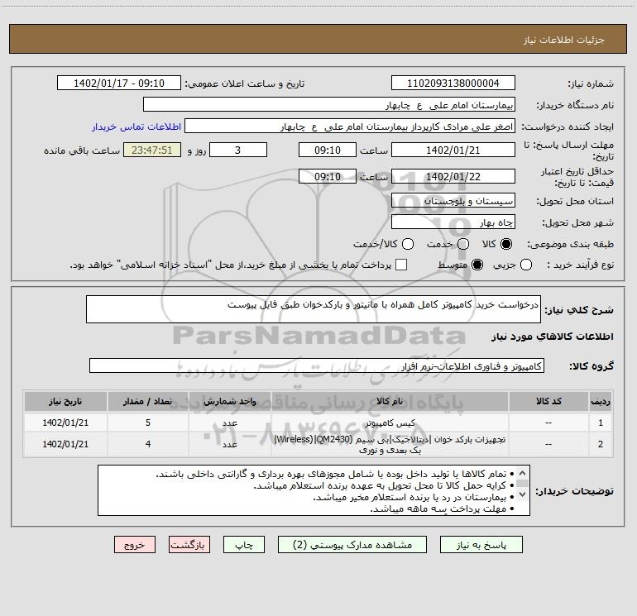
Task: Click the price validity time 09:10 field
Action: pos(328,176)
